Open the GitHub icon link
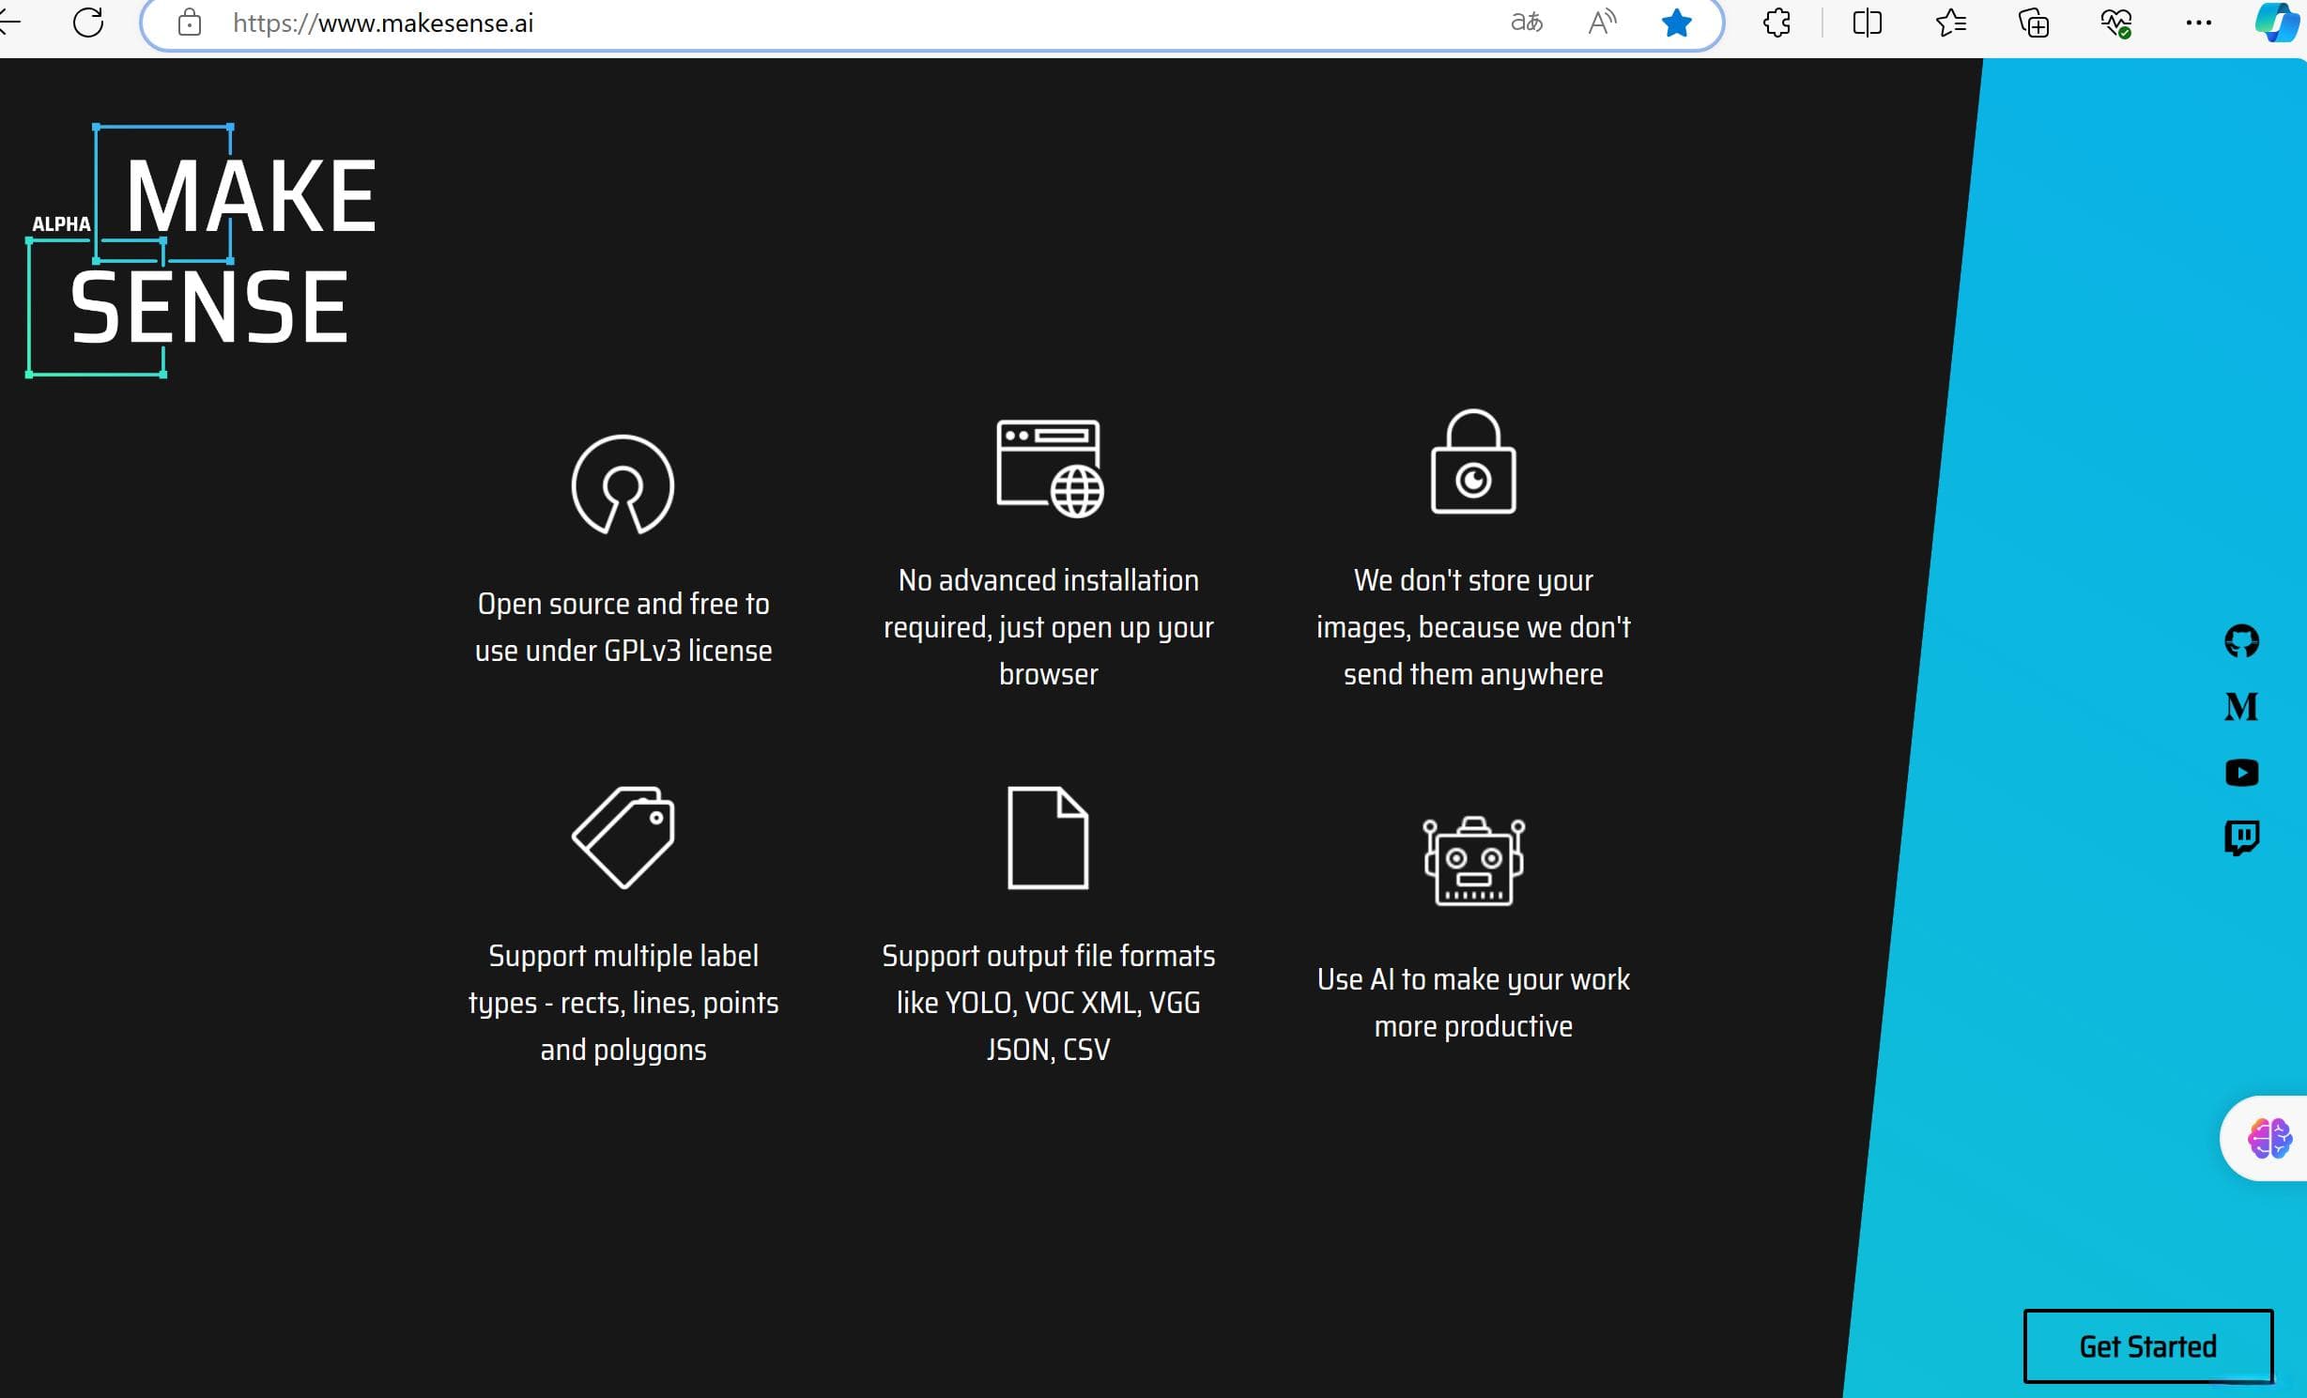 pyautogui.click(x=2241, y=641)
